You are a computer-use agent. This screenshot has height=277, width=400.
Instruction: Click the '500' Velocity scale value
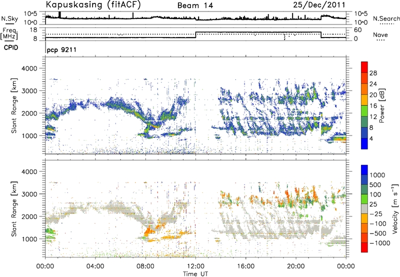point(375,184)
